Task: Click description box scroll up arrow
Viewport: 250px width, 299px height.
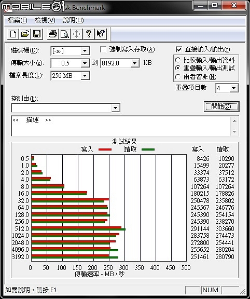Action: 234,121
